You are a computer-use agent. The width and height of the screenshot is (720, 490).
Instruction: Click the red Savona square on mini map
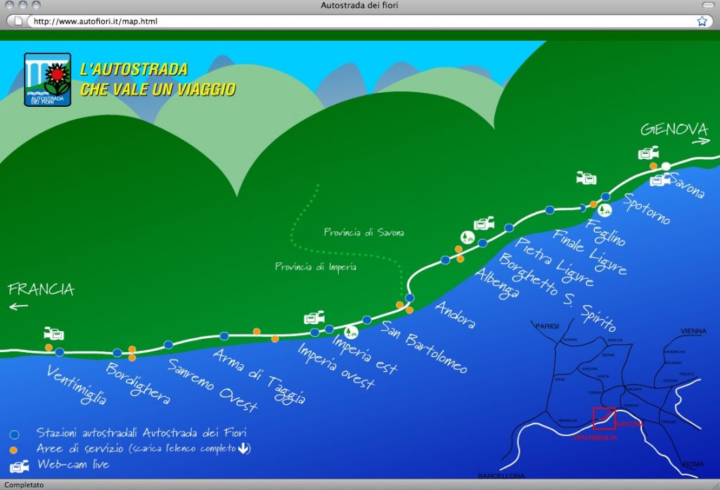point(603,418)
